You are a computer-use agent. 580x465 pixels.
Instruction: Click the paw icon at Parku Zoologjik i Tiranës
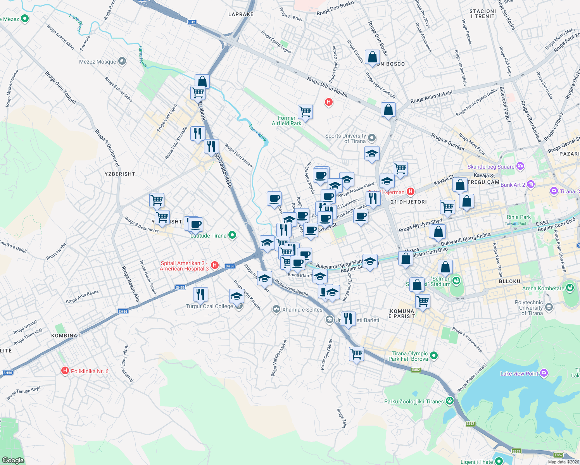[449, 401]
